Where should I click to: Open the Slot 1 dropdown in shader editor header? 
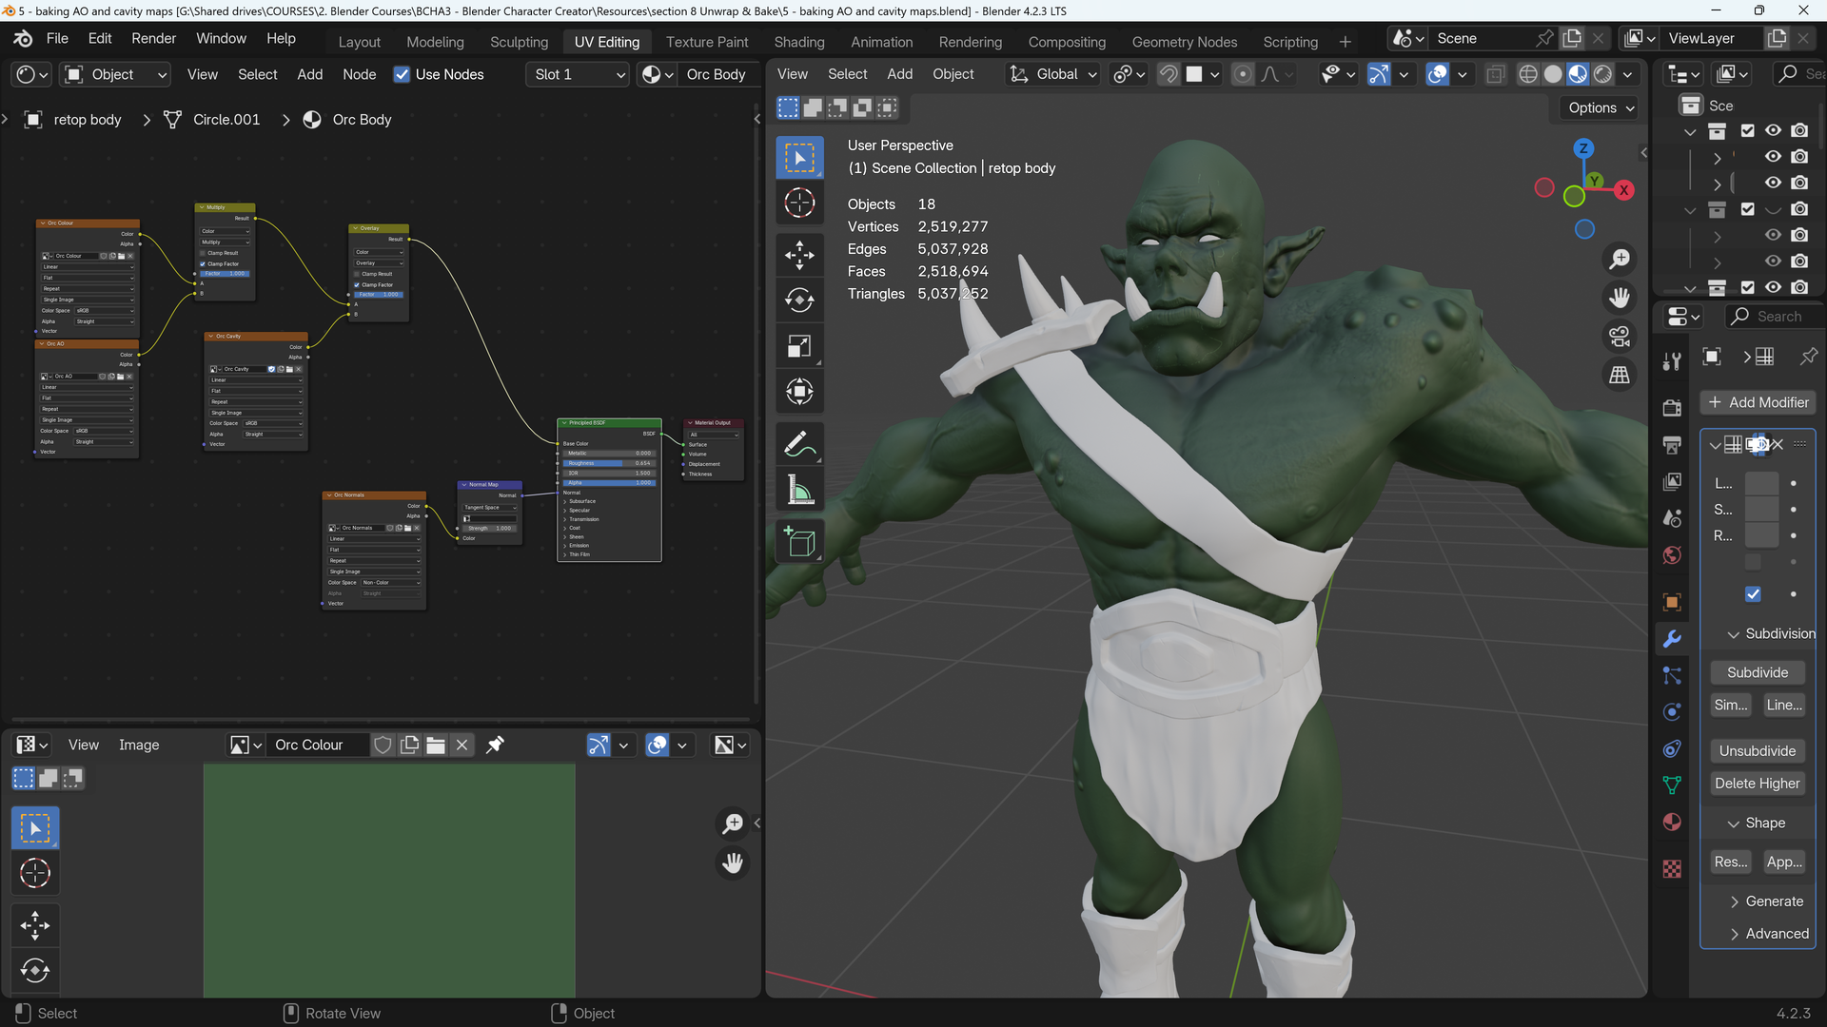(x=577, y=74)
